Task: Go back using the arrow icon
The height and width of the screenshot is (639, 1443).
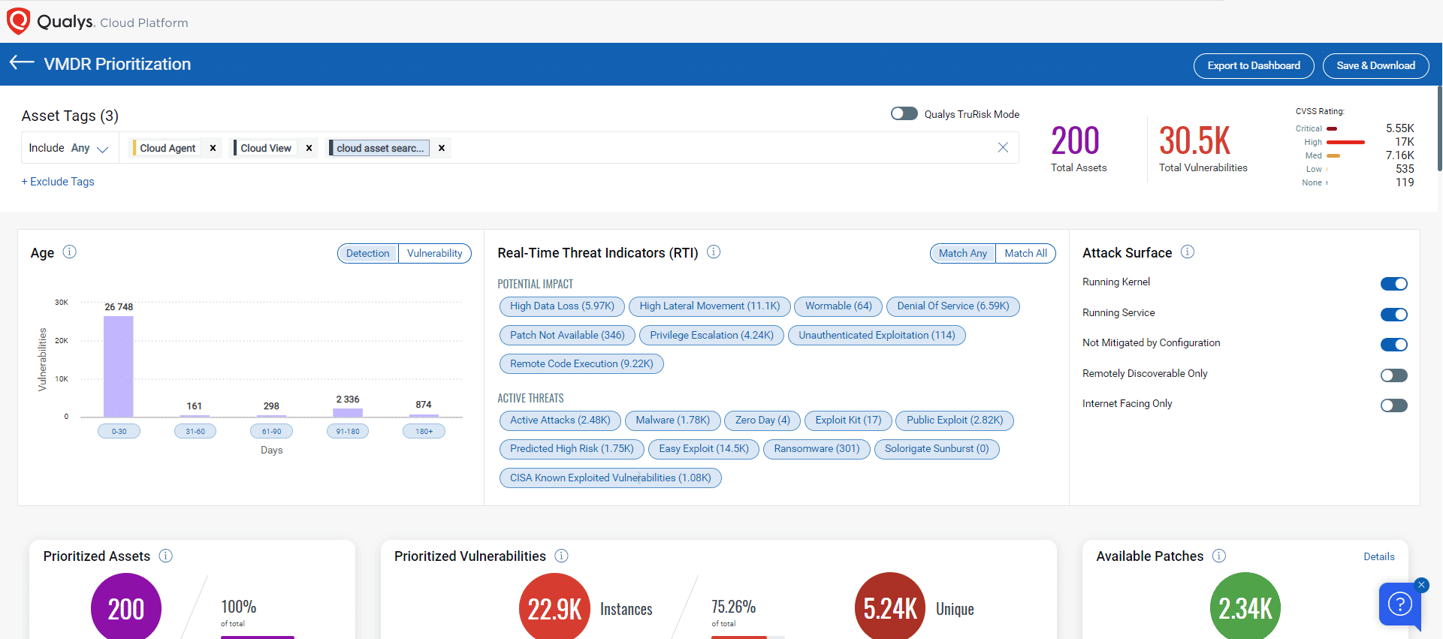Action: (22, 62)
